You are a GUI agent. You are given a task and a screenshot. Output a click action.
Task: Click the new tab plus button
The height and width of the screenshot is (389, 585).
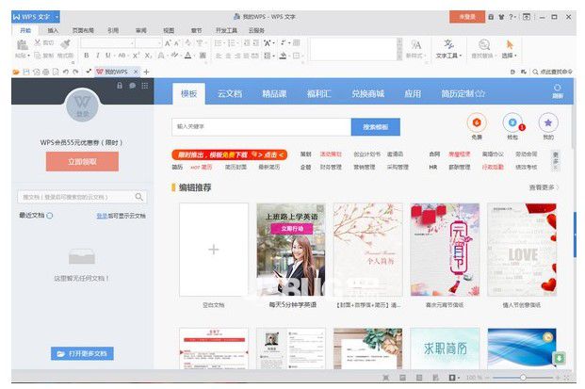tap(146, 72)
